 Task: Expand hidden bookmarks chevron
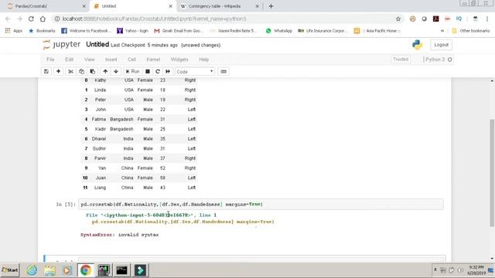[x=442, y=31]
